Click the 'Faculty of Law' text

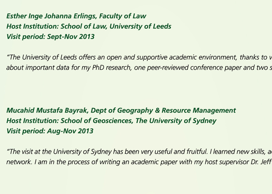[123, 16]
